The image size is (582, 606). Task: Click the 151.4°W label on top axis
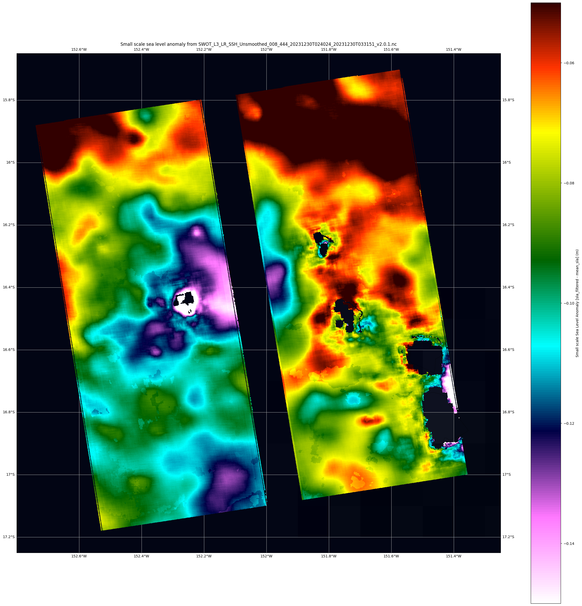tap(454, 49)
